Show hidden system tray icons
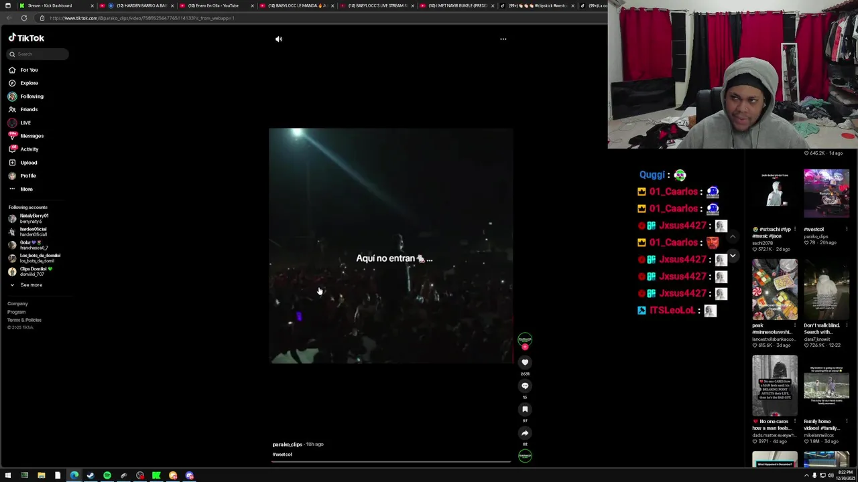This screenshot has height=482, width=858. [807, 476]
